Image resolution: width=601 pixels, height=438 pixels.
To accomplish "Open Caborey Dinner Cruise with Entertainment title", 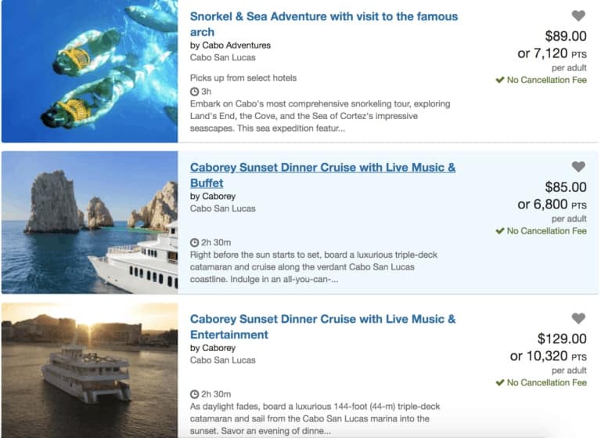I will click(x=322, y=327).
